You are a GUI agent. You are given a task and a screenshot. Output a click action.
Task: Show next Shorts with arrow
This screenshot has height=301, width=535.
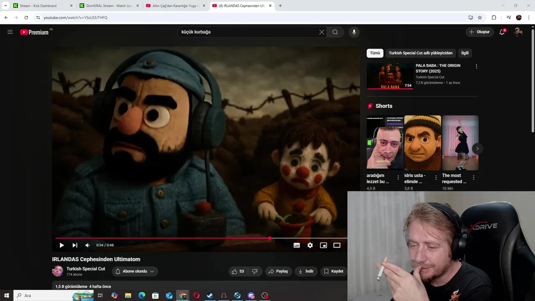[x=477, y=148]
